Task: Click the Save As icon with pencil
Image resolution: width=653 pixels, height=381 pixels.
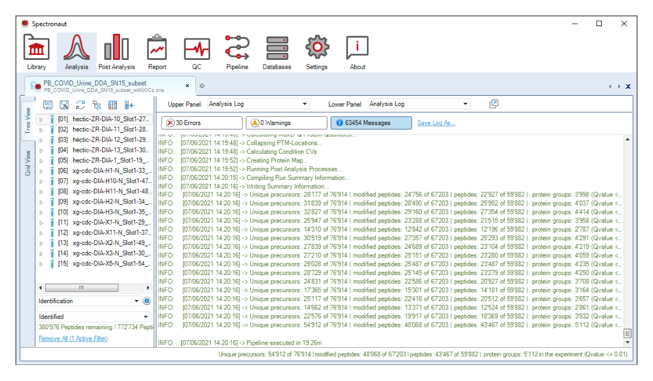Action: point(64,105)
